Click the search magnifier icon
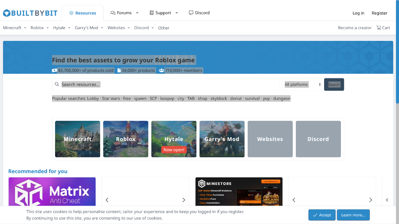 click(x=57, y=84)
